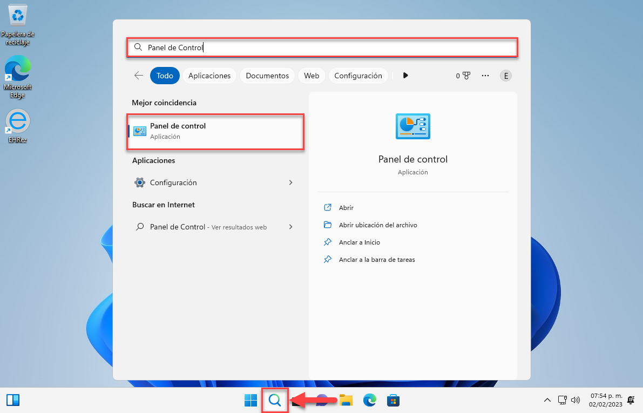
Task: Click pin icon beside Anclar a la barra
Action: pyautogui.click(x=328, y=260)
